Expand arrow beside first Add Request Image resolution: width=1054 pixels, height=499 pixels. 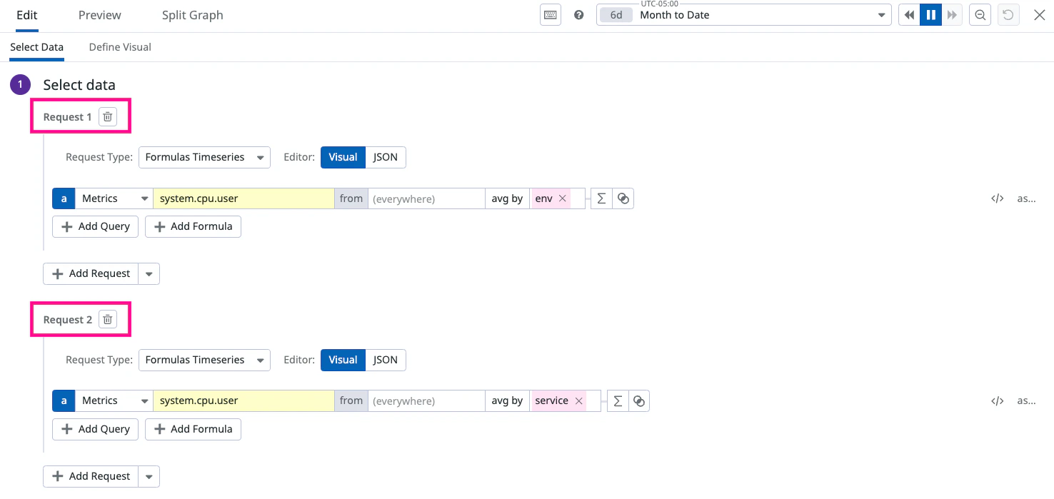[x=149, y=273]
